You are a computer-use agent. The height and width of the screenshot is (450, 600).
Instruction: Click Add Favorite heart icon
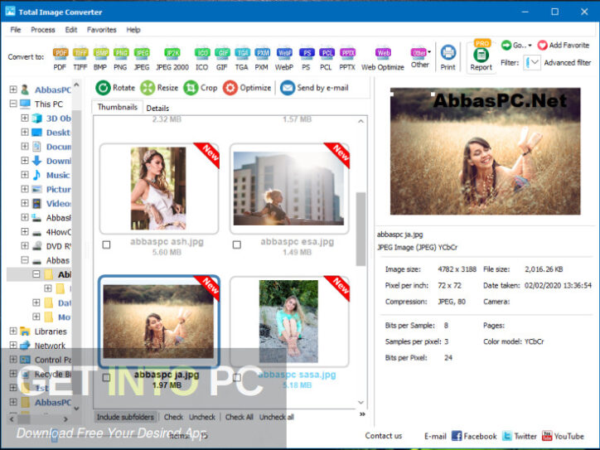point(542,45)
